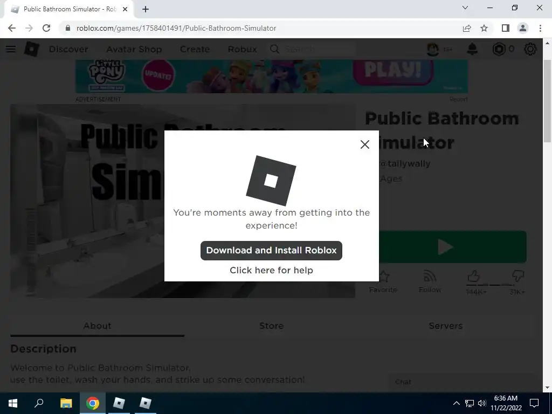The image size is (552, 414).
Task: Close the Public Bathroom Simulator tab
Action: (x=125, y=10)
